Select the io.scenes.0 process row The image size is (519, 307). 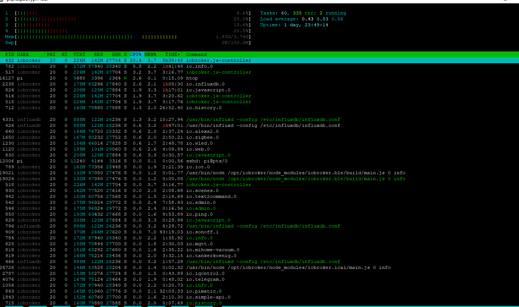click(x=259, y=190)
